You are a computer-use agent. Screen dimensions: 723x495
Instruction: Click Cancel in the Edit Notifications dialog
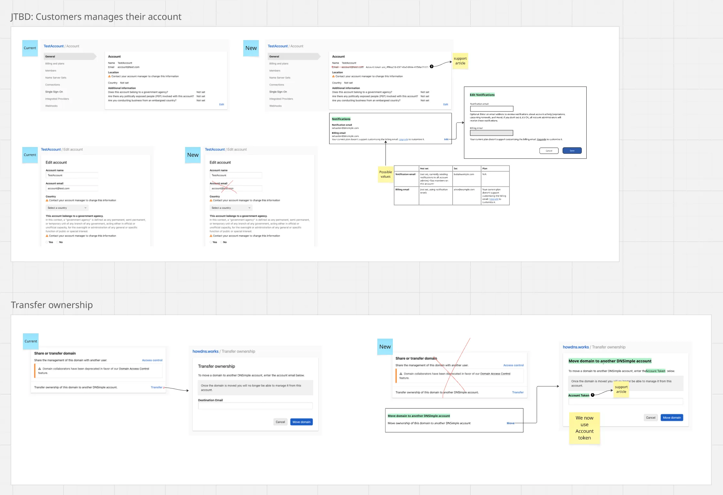pos(549,151)
